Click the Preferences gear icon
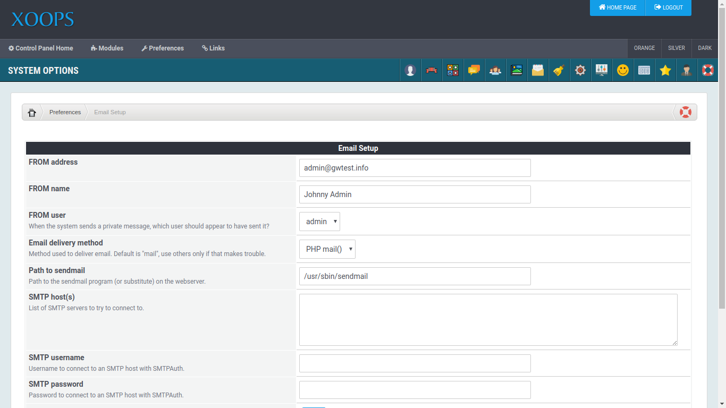This screenshot has width=726, height=408. coord(580,70)
